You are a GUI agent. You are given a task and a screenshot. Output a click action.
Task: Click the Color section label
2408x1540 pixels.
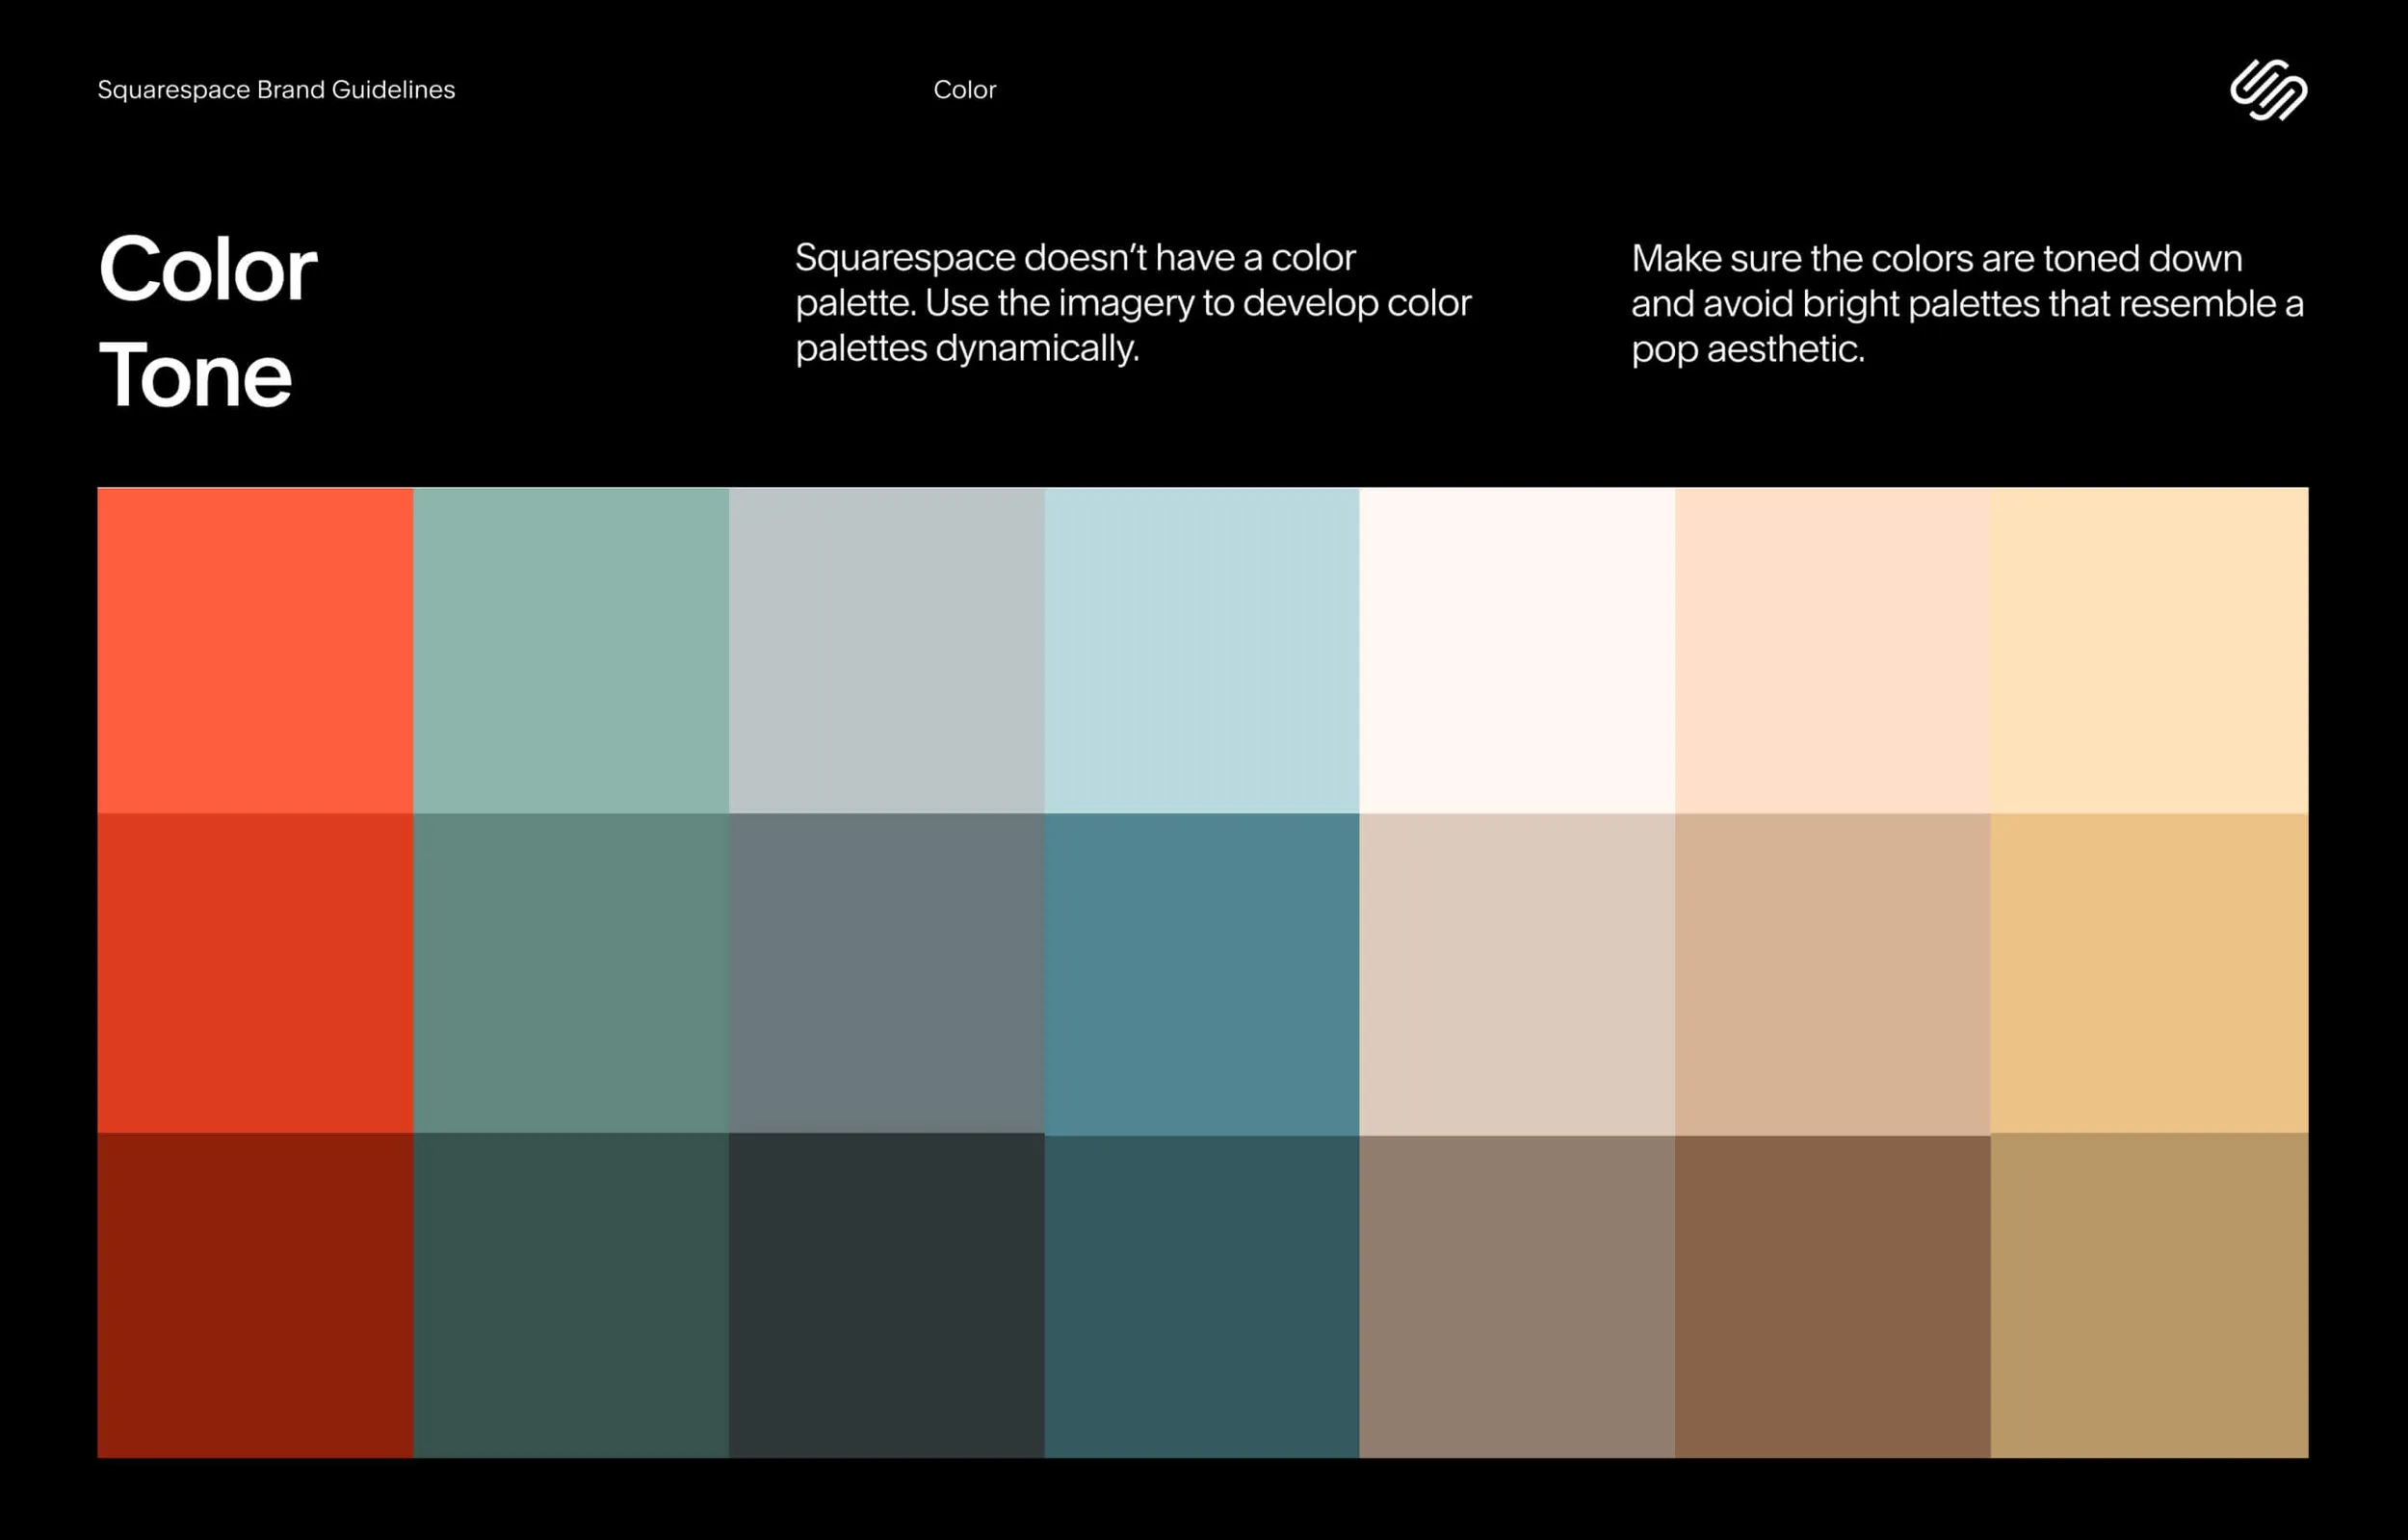pyautogui.click(x=964, y=90)
